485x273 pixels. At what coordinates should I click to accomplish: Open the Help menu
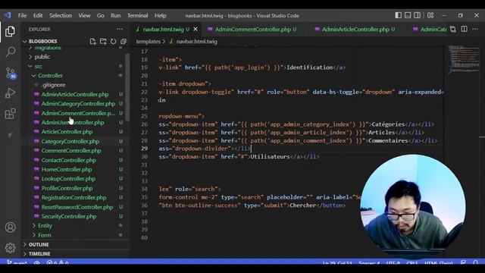pyautogui.click(x=160, y=15)
